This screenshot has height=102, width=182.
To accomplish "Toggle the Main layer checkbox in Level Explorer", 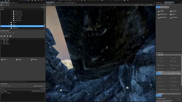I will click(7, 93).
